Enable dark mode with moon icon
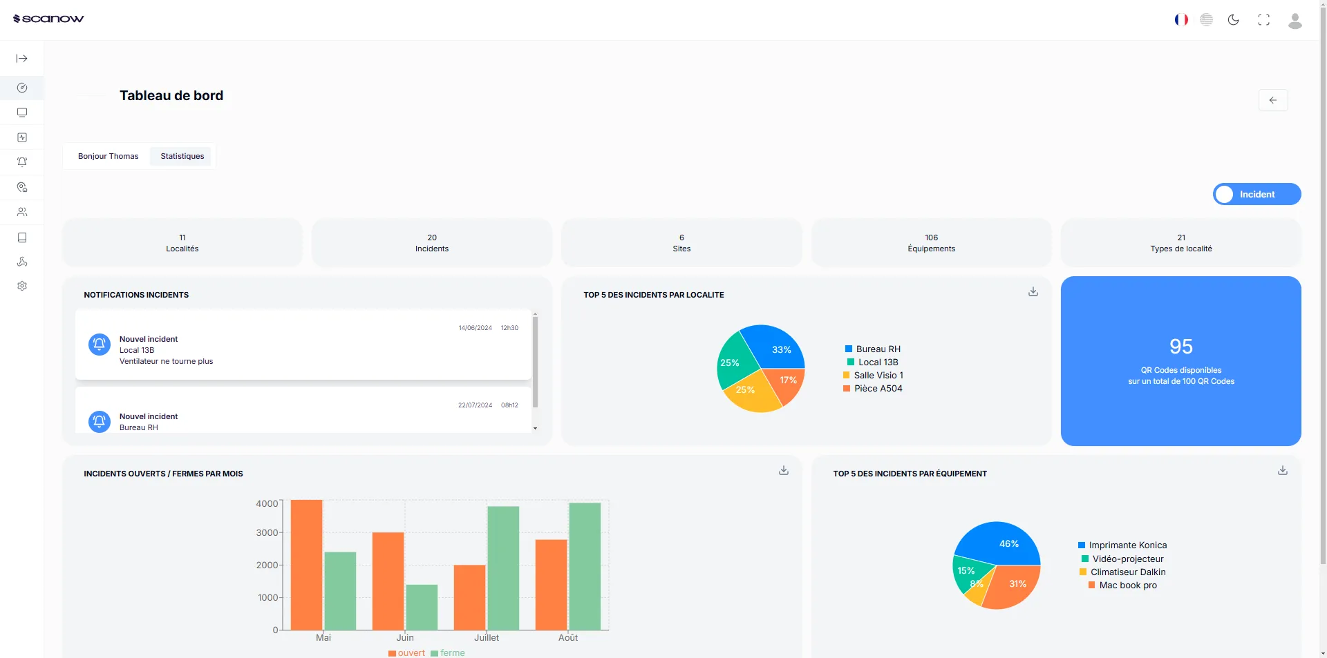 point(1234,20)
